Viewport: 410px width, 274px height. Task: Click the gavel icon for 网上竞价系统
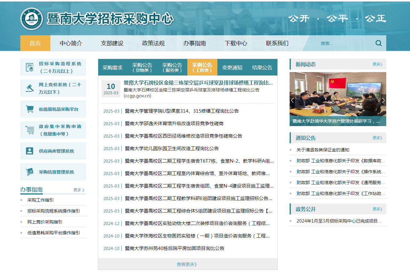[x=29, y=88]
